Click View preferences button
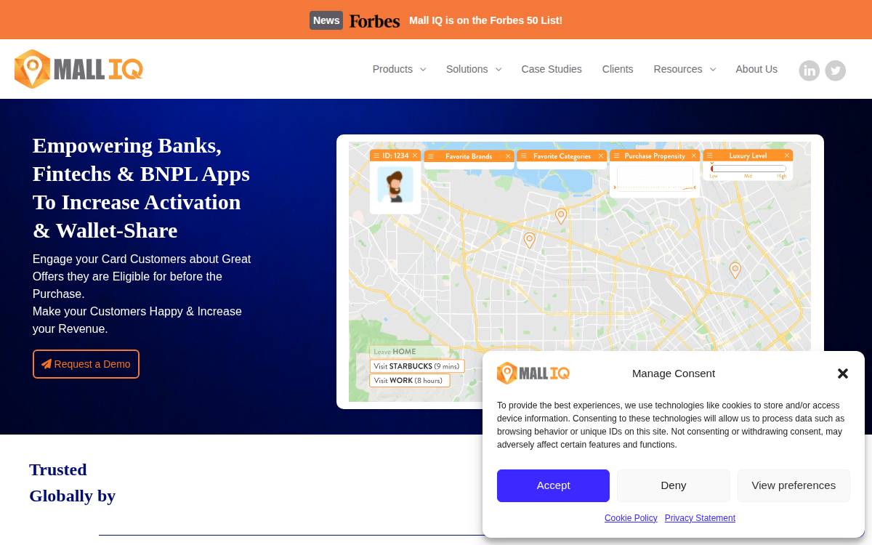 (794, 485)
